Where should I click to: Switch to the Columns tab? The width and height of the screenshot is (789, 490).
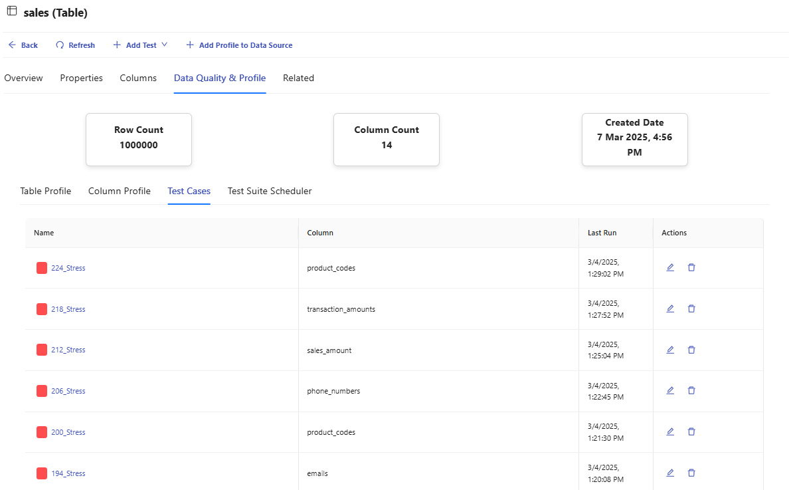click(x=138, y=78)
